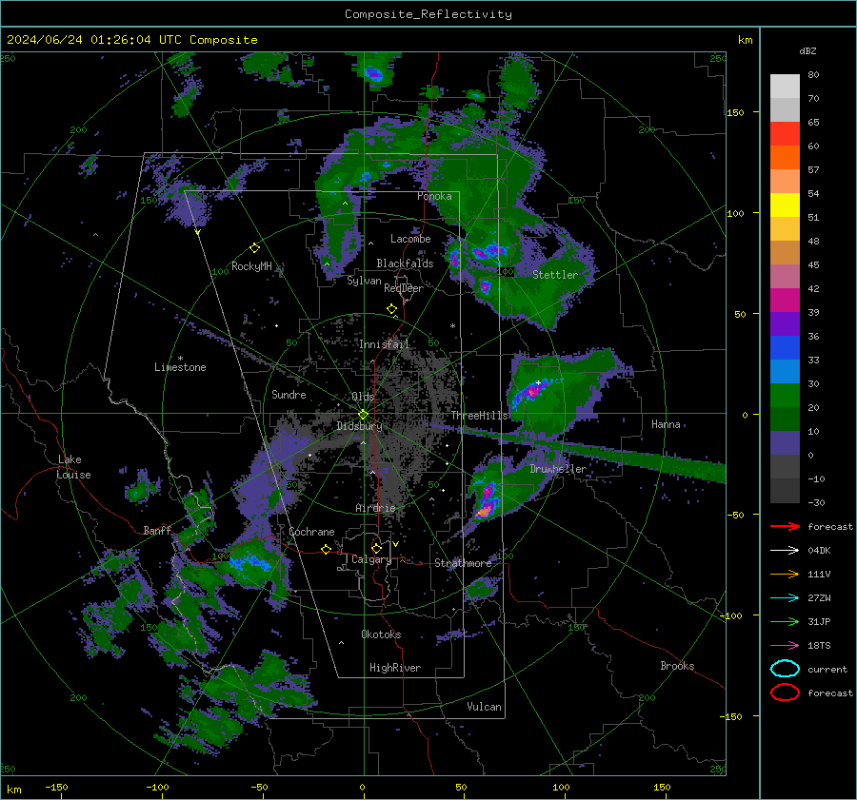Click the RockyMH label
The image size is (857, 800).
251,266
